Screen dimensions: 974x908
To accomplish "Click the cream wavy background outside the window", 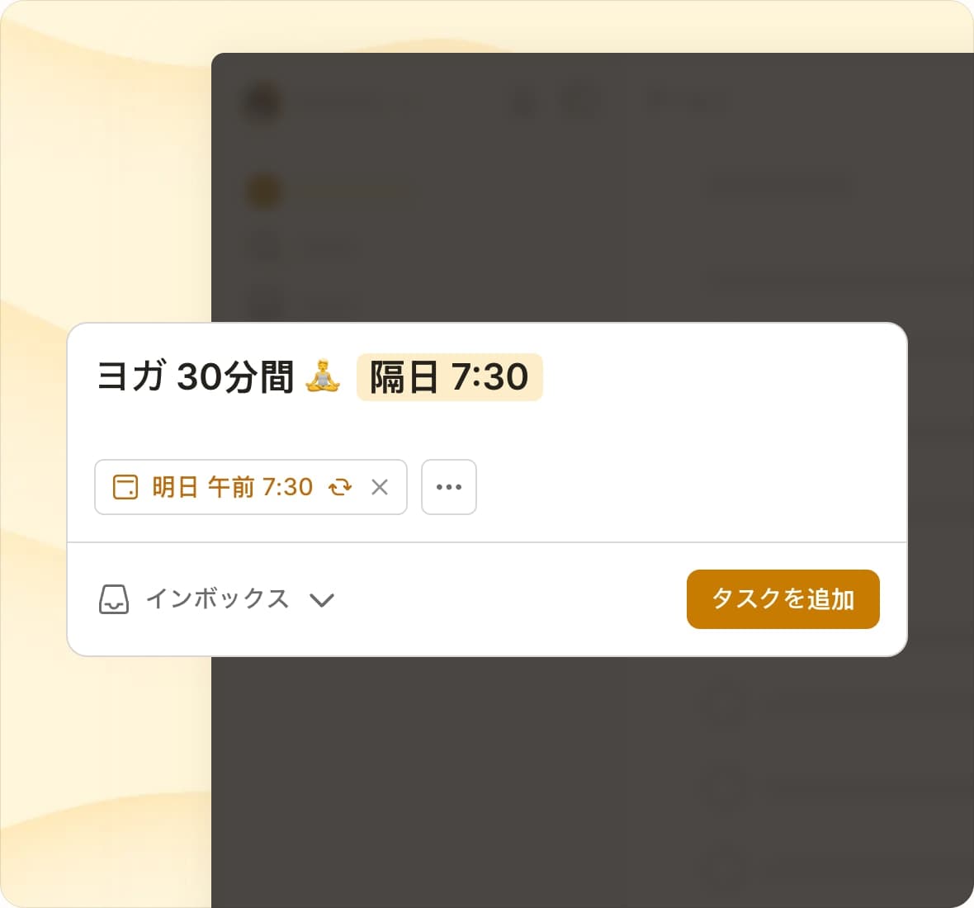I will 106,187.
